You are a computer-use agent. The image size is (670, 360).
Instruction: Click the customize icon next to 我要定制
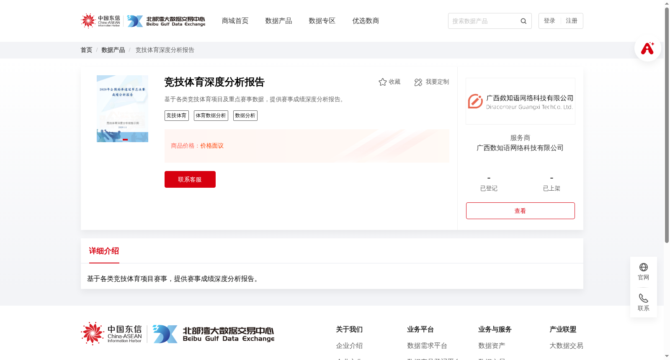(418, 82)
